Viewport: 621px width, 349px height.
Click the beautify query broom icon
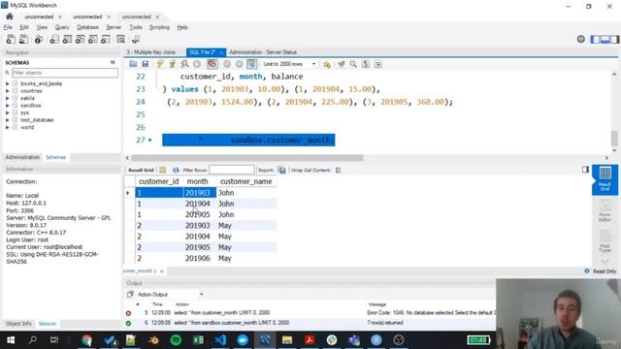pyautogui.click(x=341, y=64)
